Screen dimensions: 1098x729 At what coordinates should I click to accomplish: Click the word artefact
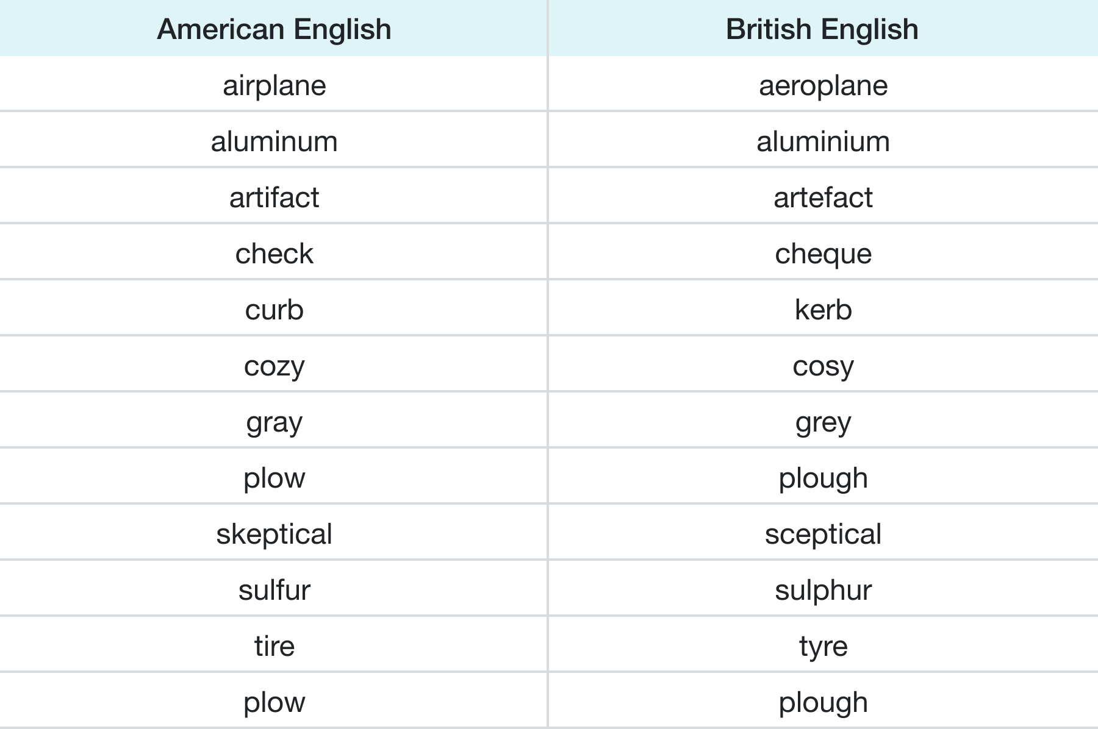coord(823,197)
